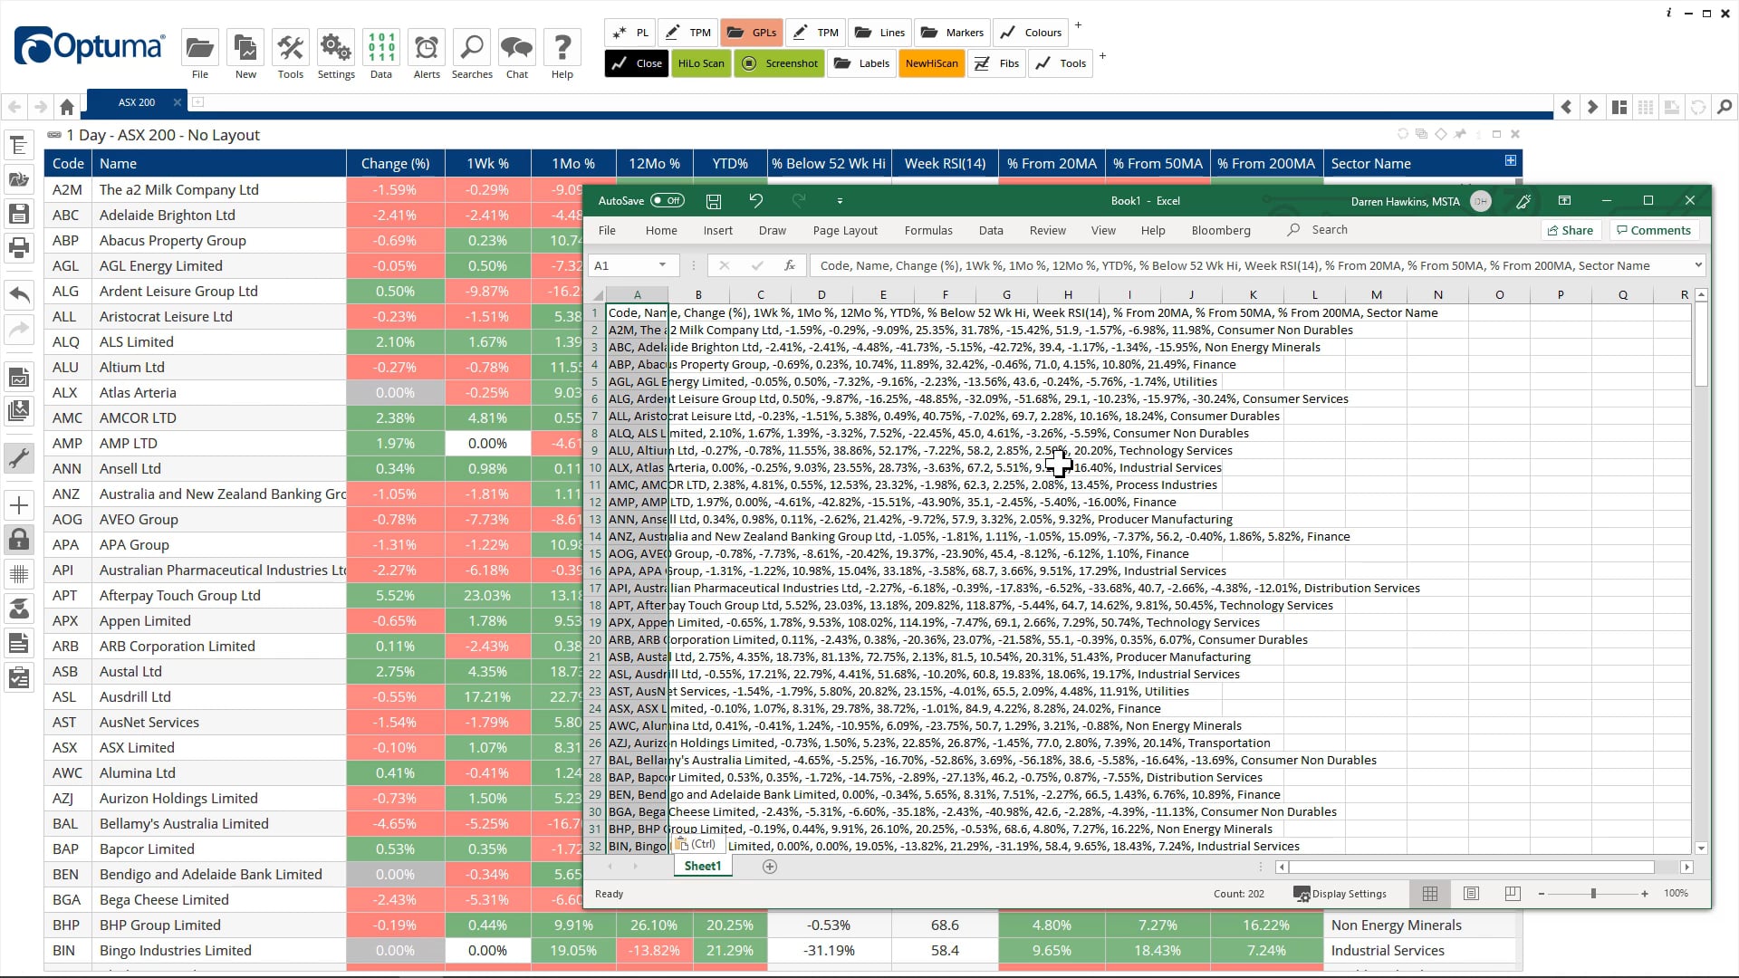
Task: Click the grid hash icon in sidebar
Action: point(19,573)
